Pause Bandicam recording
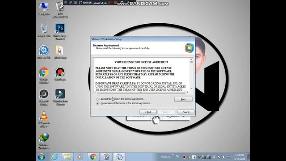The image size is (286, 161). point(109,3)
